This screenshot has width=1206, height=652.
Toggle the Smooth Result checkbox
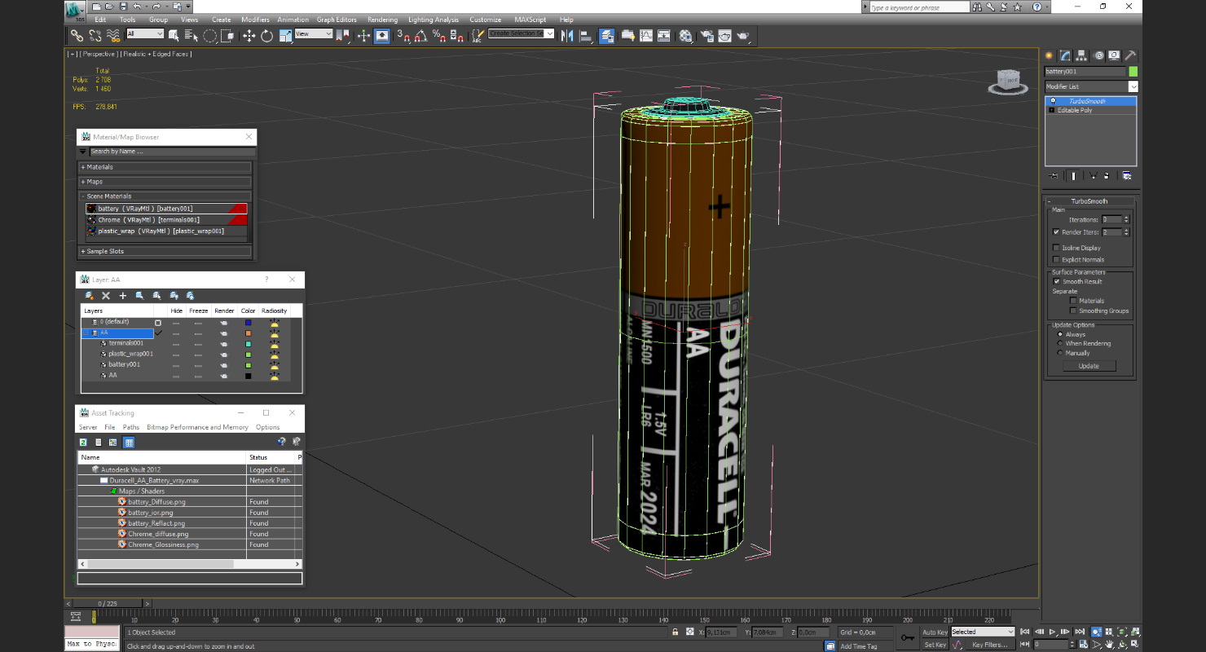(1056, 281)
